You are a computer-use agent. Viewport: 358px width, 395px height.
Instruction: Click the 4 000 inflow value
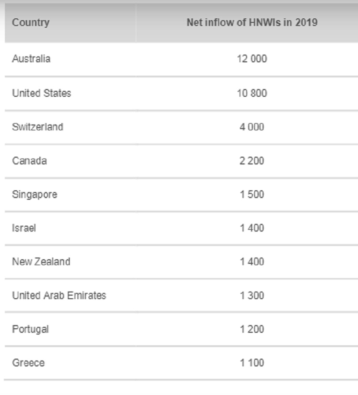pyautogui.click(x=252, y=127)
